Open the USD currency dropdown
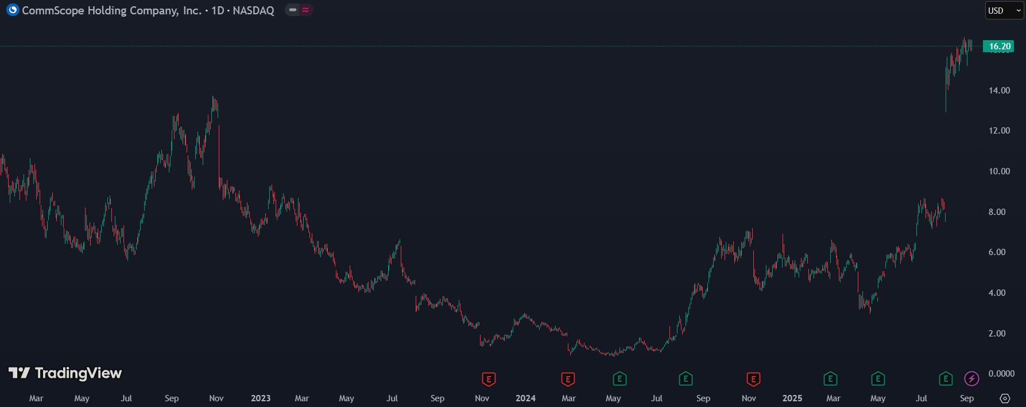Image resolution: width=1026 pixels, height=407 pixels. pyautogui.click(x=1005, y=10)
